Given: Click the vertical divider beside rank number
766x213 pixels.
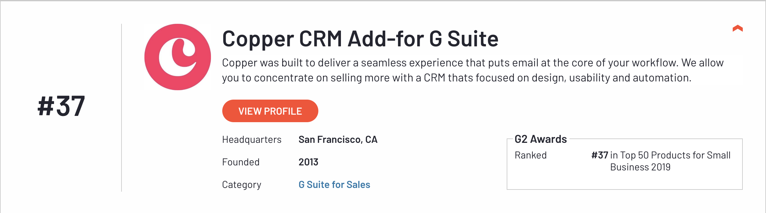Looking at the screenshot, I should pyautogui.click(x=121, y=107).
